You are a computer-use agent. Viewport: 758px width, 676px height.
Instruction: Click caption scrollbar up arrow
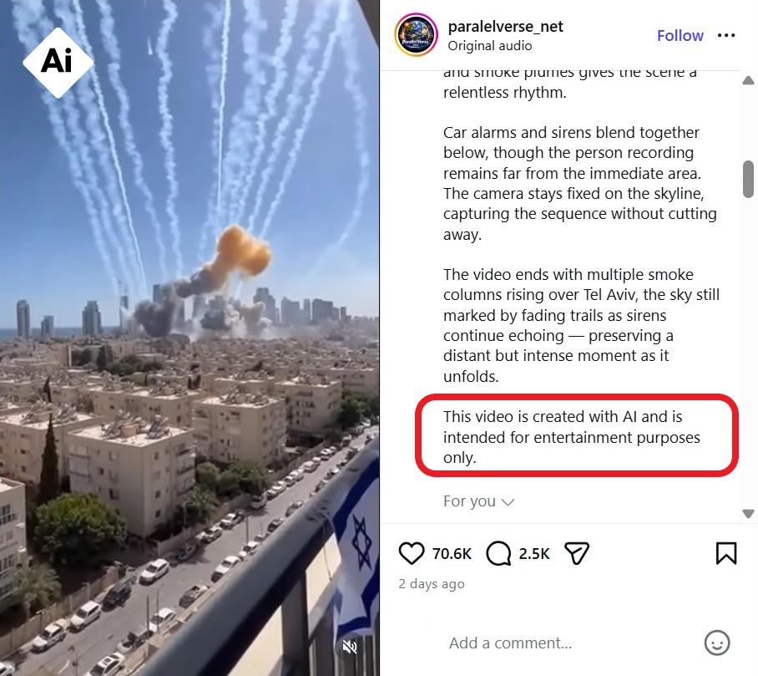[748, 80]
